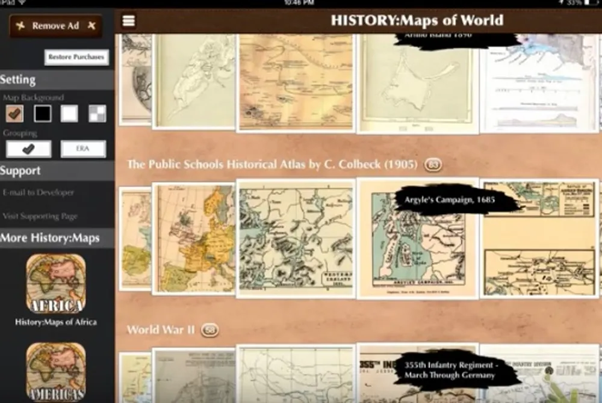Open the battle plans map right of Argyle's Campaign
This screenshot has height=403, width=602.
coord(539,239)
